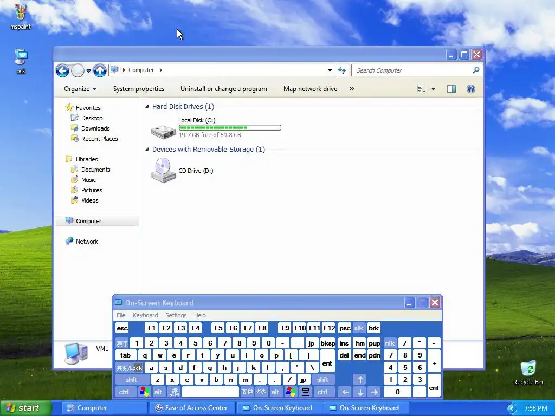
Task: Tap the left arrow key
Action: [x=345, y=392]
